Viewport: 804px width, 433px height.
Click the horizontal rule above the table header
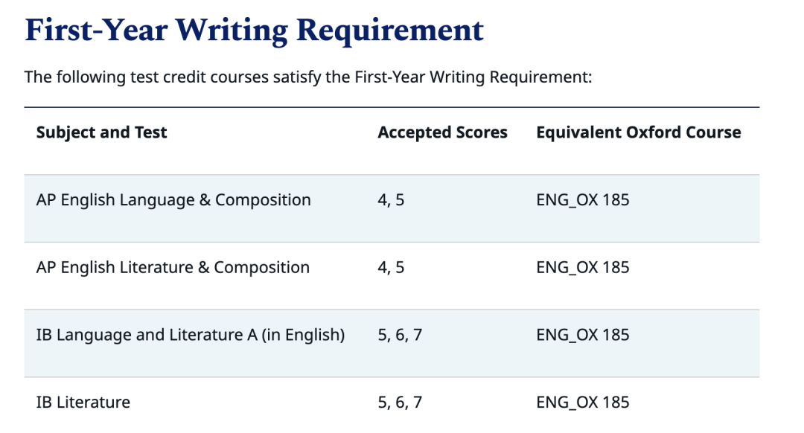coord(392,108)
